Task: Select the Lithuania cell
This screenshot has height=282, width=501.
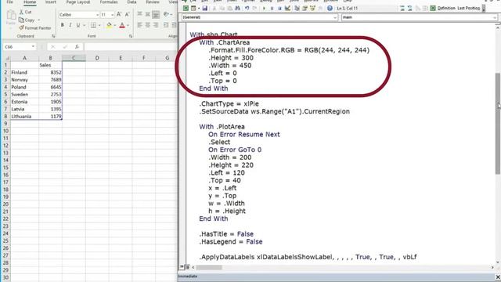Action: [x=24, y=117]
